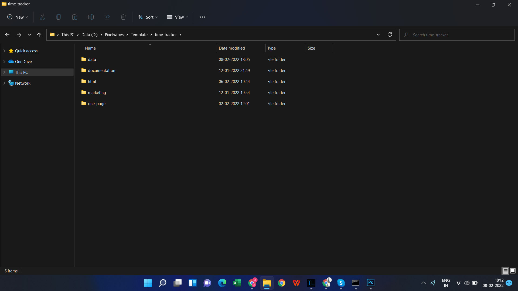Click the Copy icon in toolbar
This screenshot has width=518, height=291.
point(59,17)
